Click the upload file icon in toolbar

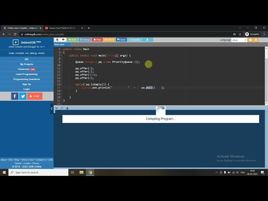coord(63,40)
